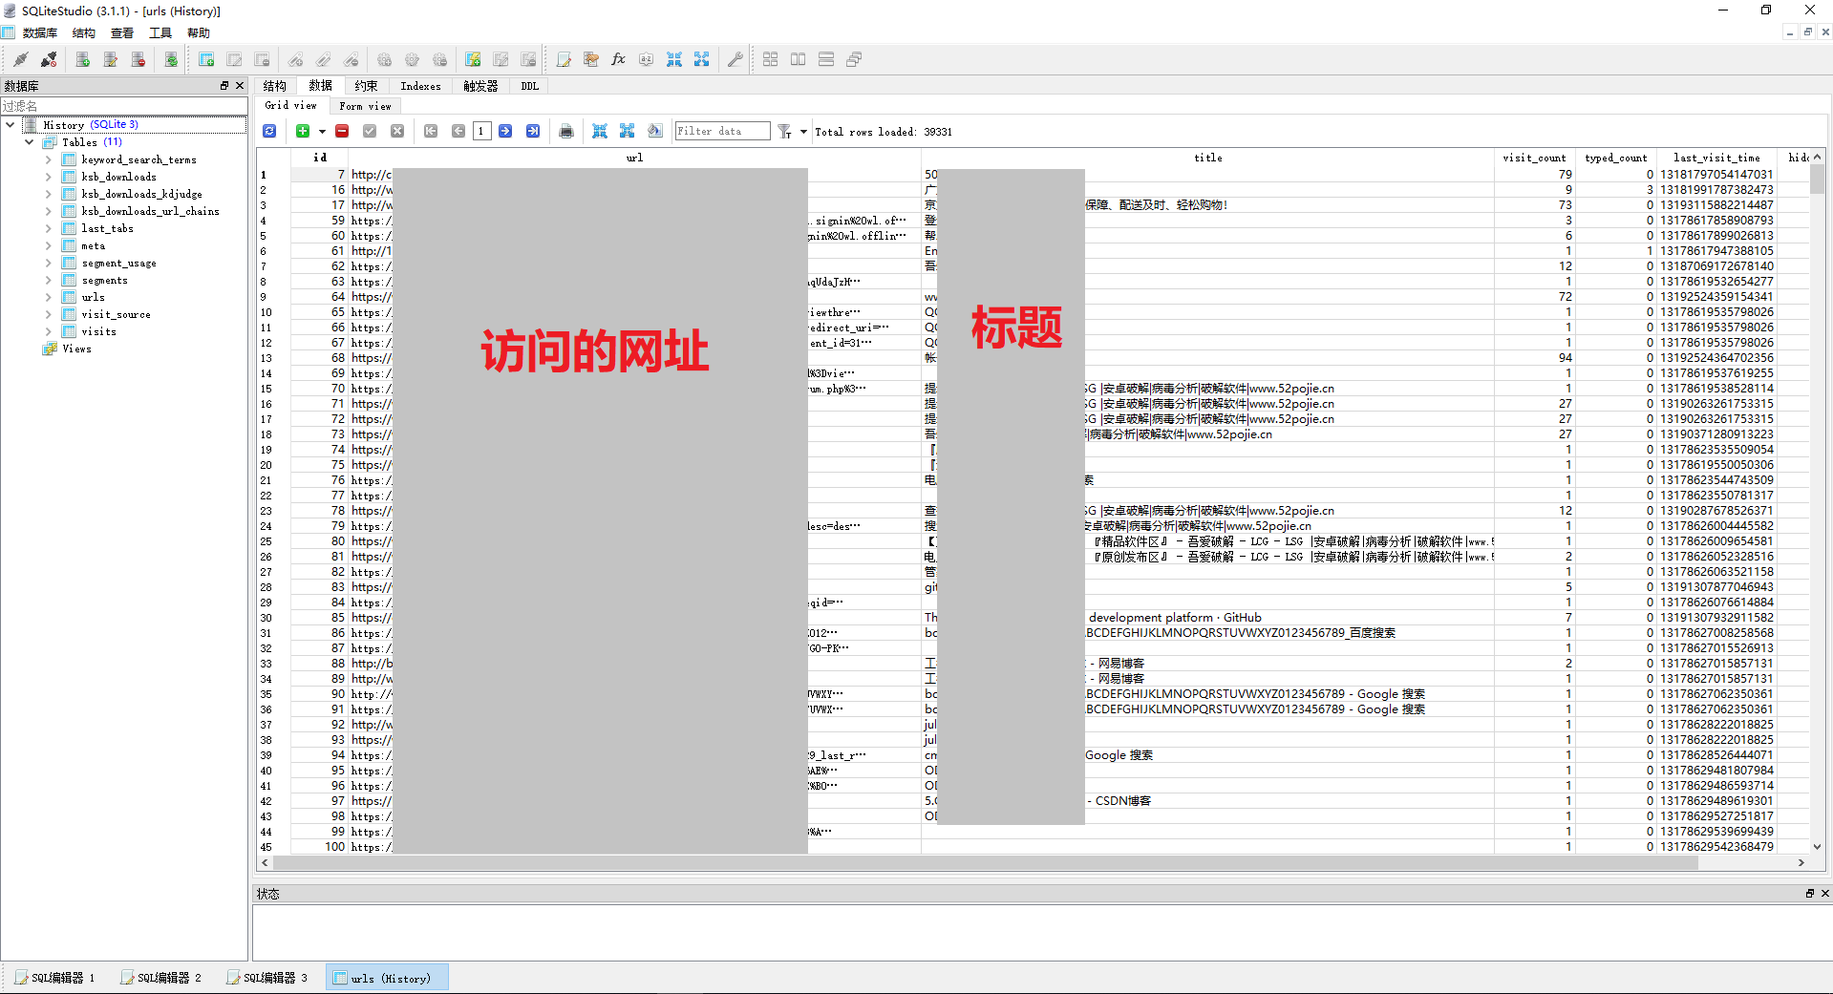This screenshot has height=994, width=1833.
Task: Click the typed_count column header
Action: point(1615,158)
